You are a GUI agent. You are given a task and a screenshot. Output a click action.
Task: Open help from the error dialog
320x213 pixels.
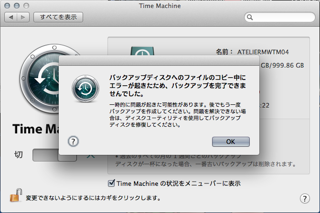click(x=74, y=141)
